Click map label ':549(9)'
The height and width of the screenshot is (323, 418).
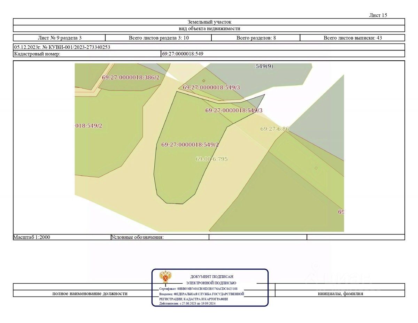[x=263, y=66]
